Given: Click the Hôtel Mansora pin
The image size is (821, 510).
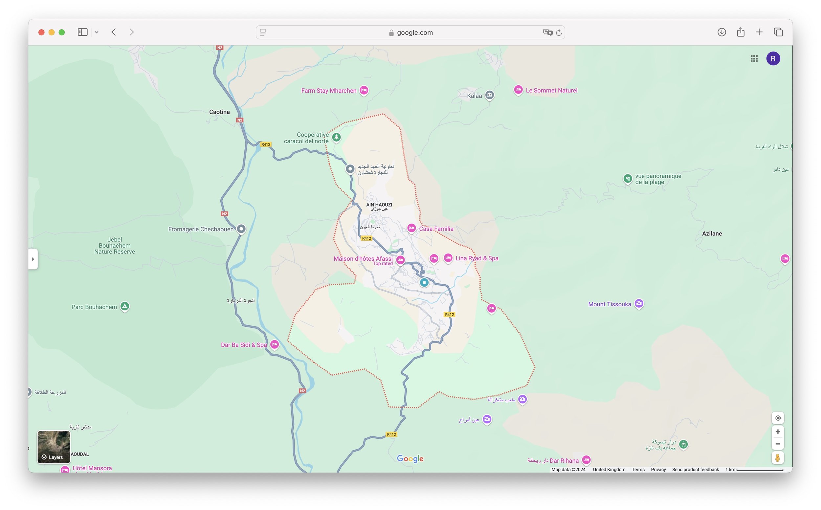Looking at the screenshot, I should coord(65,469).
